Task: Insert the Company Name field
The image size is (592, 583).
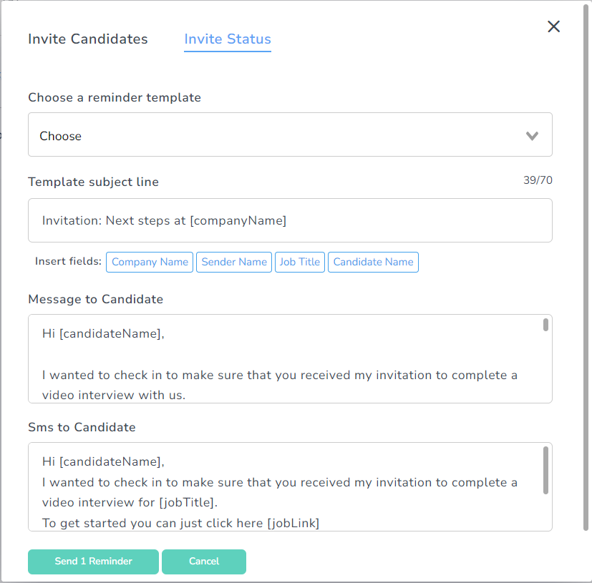Action: [x=150, y=262]
